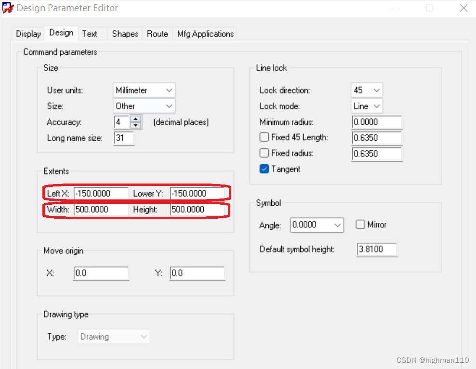Enable the Fixed radius checkbox
The height and width of the screenshot is (369, 476).
[x=264, y=153]
